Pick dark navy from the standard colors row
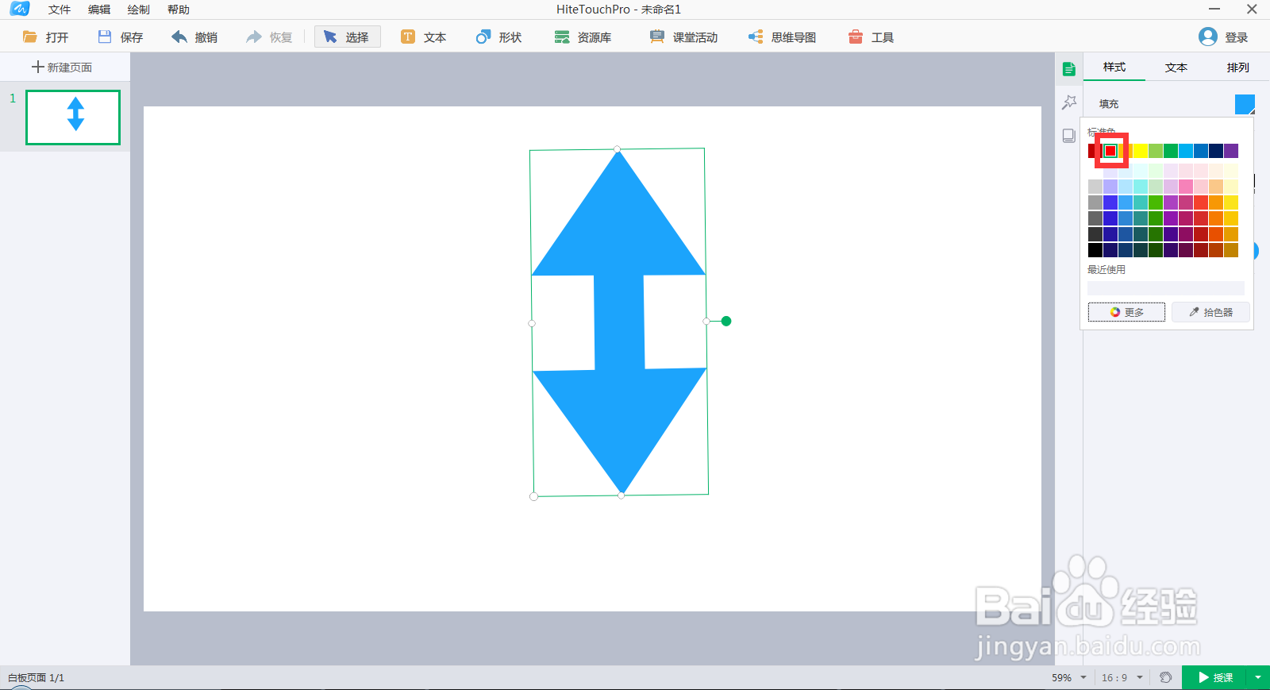 pos(1216,151)
